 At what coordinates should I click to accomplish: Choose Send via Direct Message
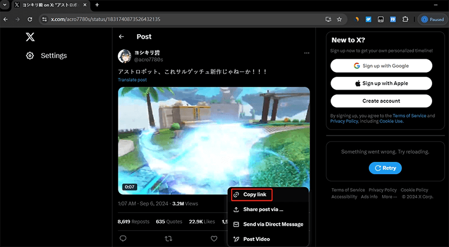point(268,225)
